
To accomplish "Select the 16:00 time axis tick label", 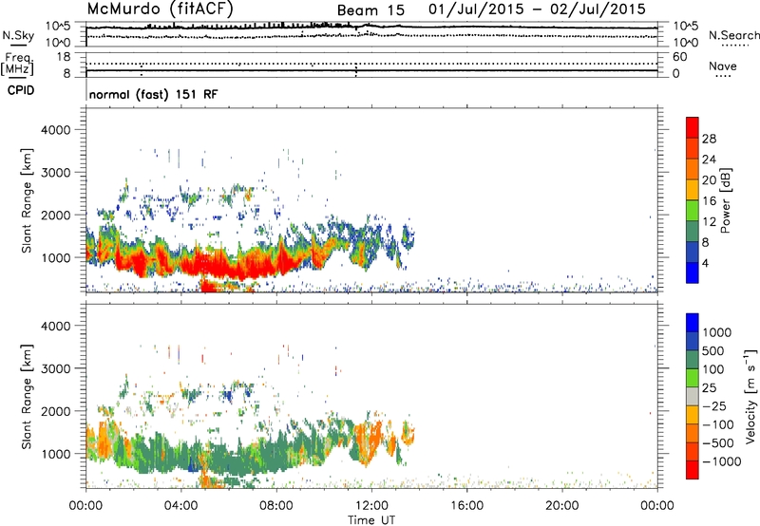I will click(466, 506).
